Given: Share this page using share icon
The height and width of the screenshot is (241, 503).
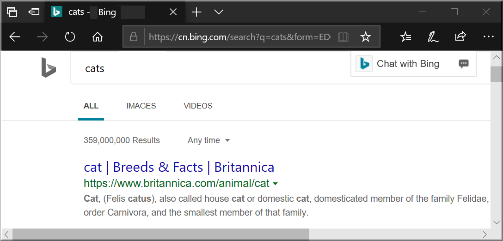Looking at the screenshot, I should [x=460, y=36].
